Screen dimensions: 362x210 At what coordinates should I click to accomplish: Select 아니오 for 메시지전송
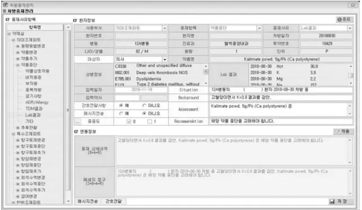144,113
